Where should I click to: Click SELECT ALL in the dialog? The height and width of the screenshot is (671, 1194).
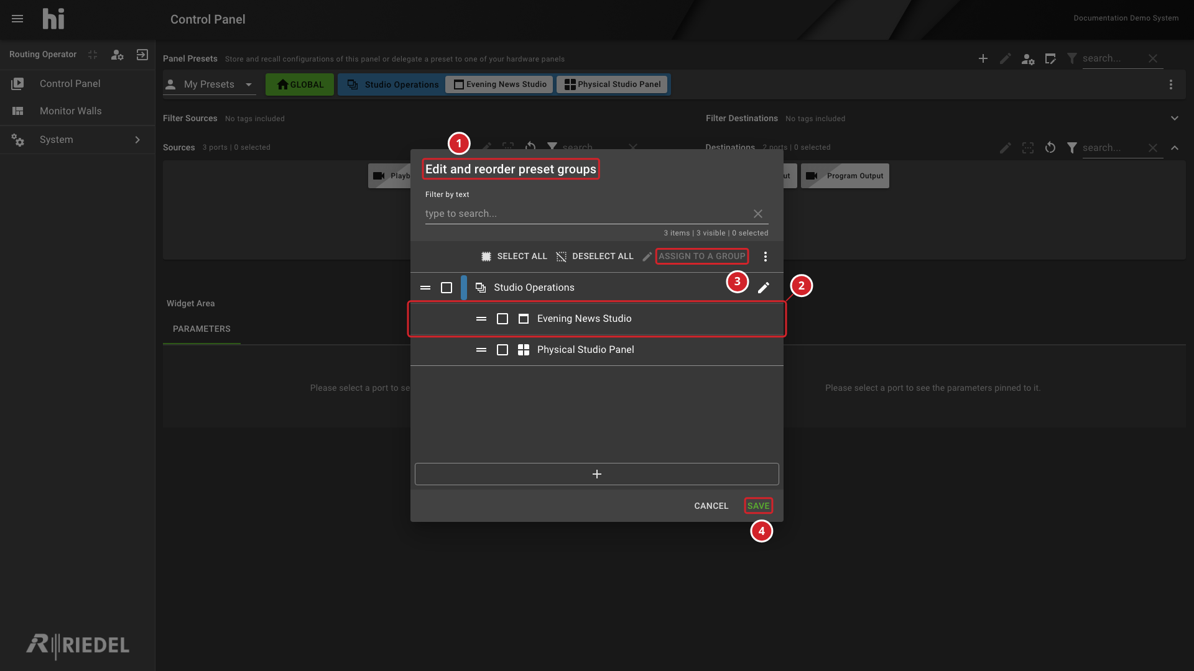[514, 257]
